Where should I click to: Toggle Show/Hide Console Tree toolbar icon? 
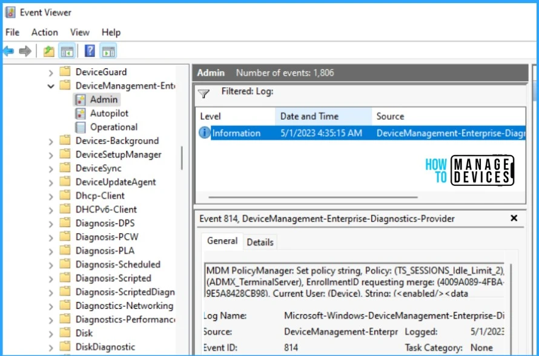(67, 51)
